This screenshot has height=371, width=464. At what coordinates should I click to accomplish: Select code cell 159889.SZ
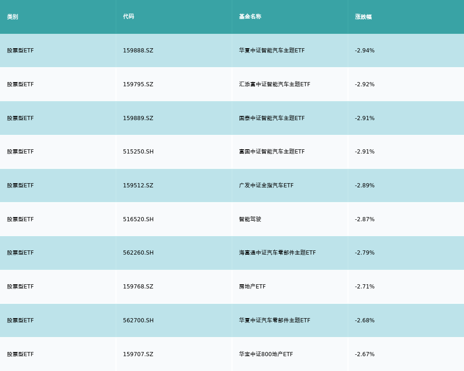pyautogui.click(x=138, y=118)
